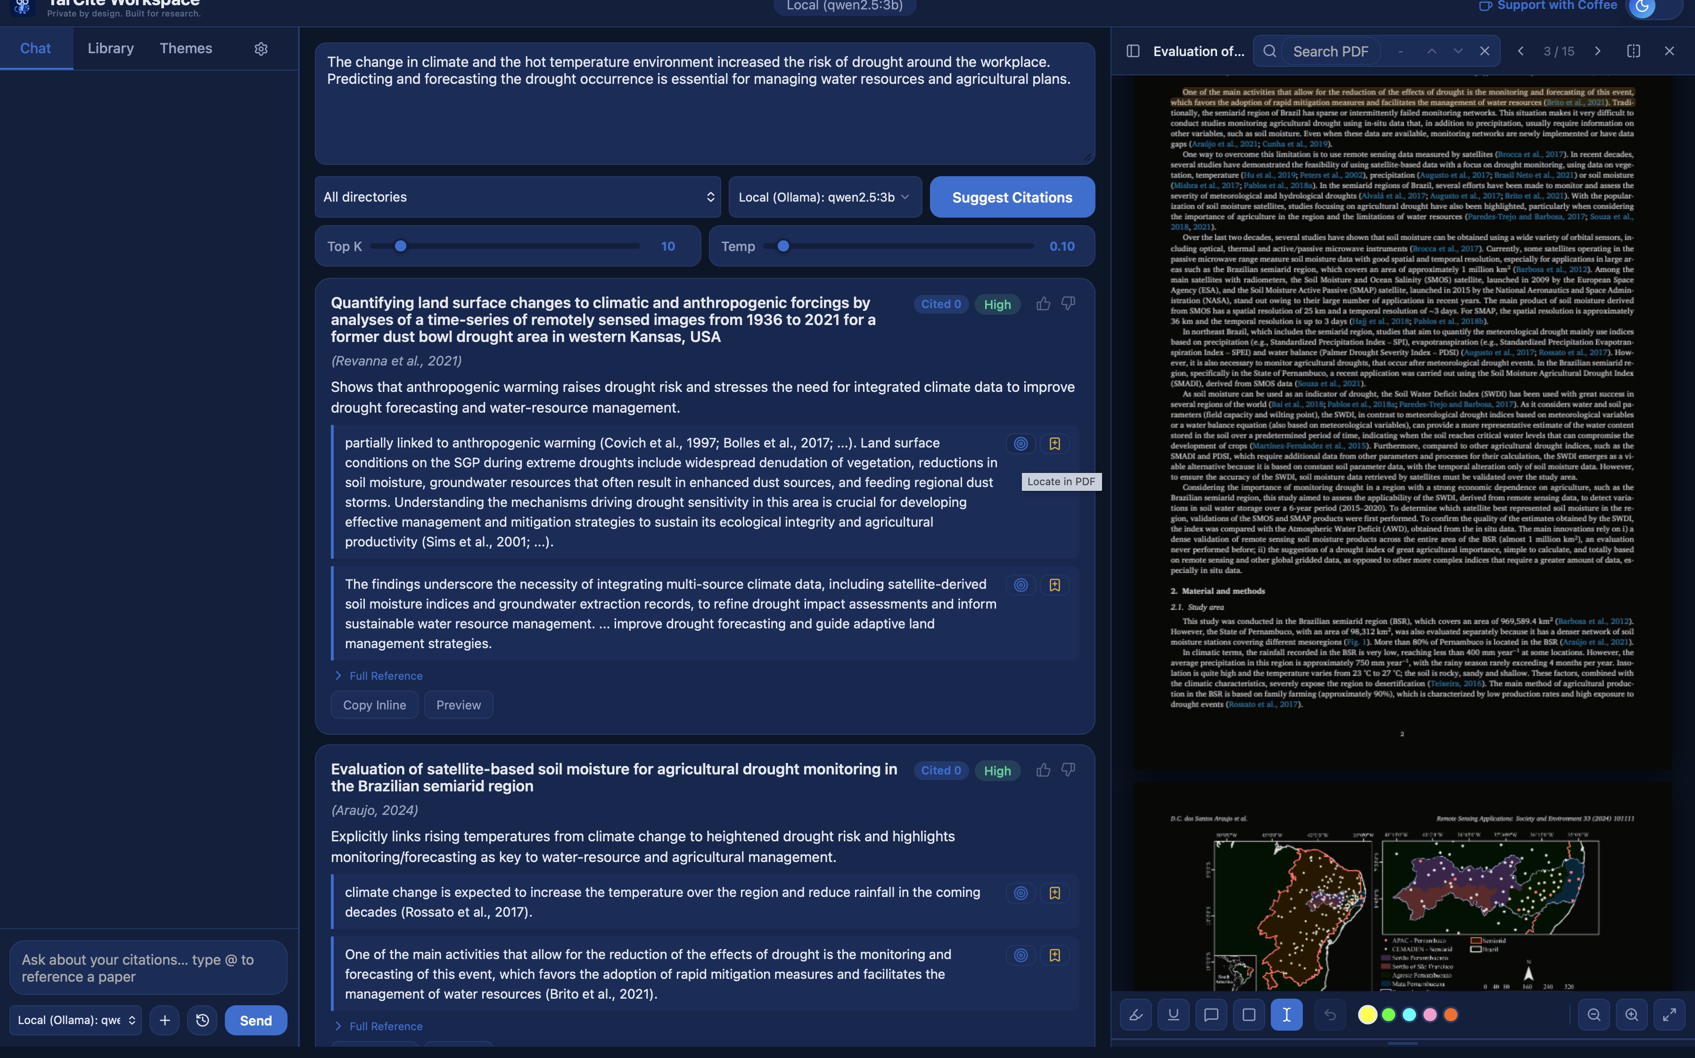
Task: Click Copy Inline for Revanna citation
Action: (x=375, y=705)
